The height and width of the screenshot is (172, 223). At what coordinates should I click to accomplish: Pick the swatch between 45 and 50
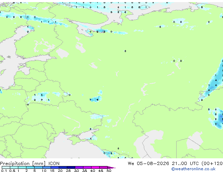(x=103, y=167)
